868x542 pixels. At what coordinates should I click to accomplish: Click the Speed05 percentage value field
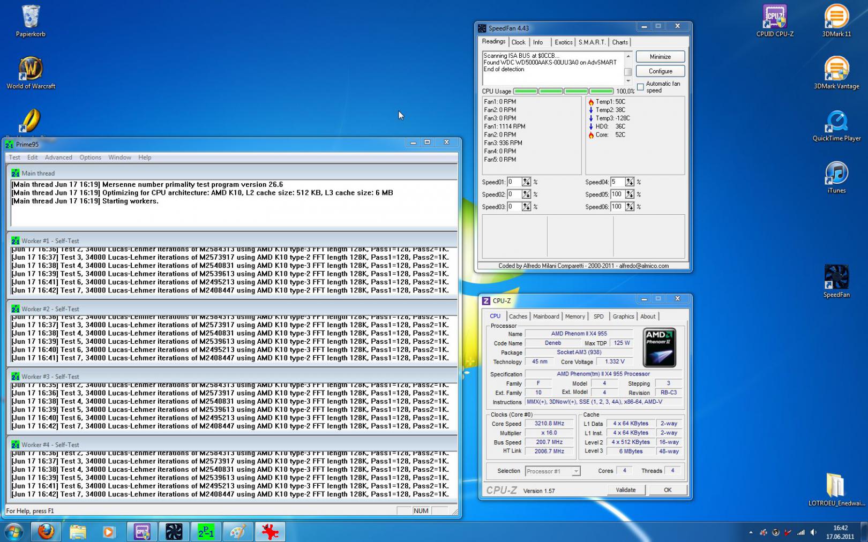(618, 194)
